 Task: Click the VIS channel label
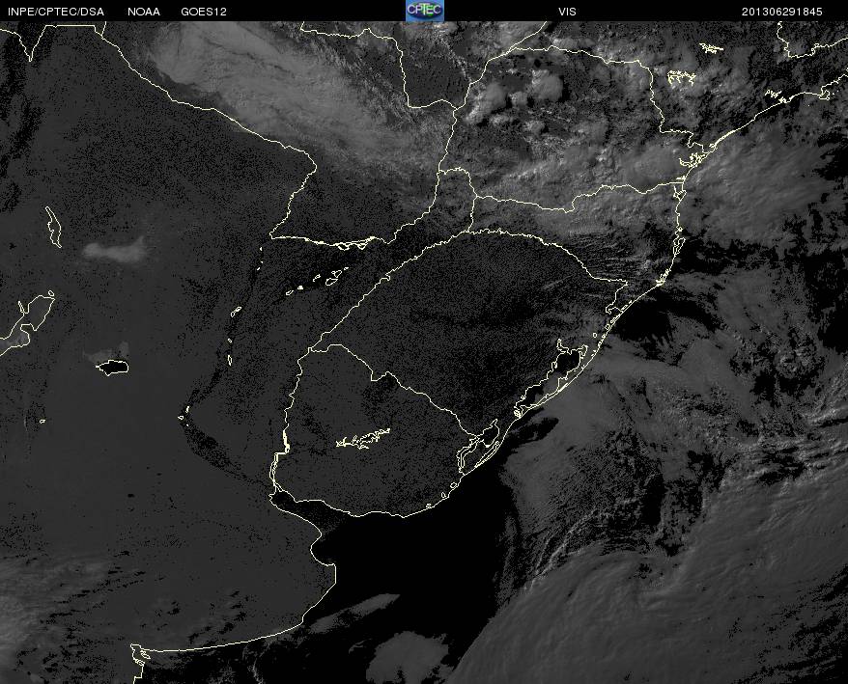click(567, 12)
